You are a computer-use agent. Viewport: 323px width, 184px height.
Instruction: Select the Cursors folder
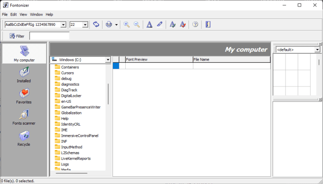point(67,73)
